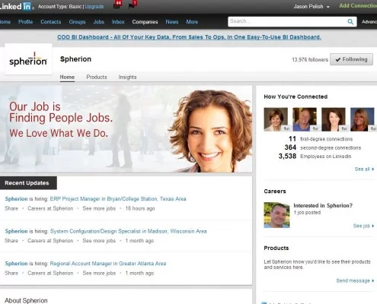Switch to the Home tab
Image resolution: width=377 pixels, height=304 pixels.
click(67, 77)
